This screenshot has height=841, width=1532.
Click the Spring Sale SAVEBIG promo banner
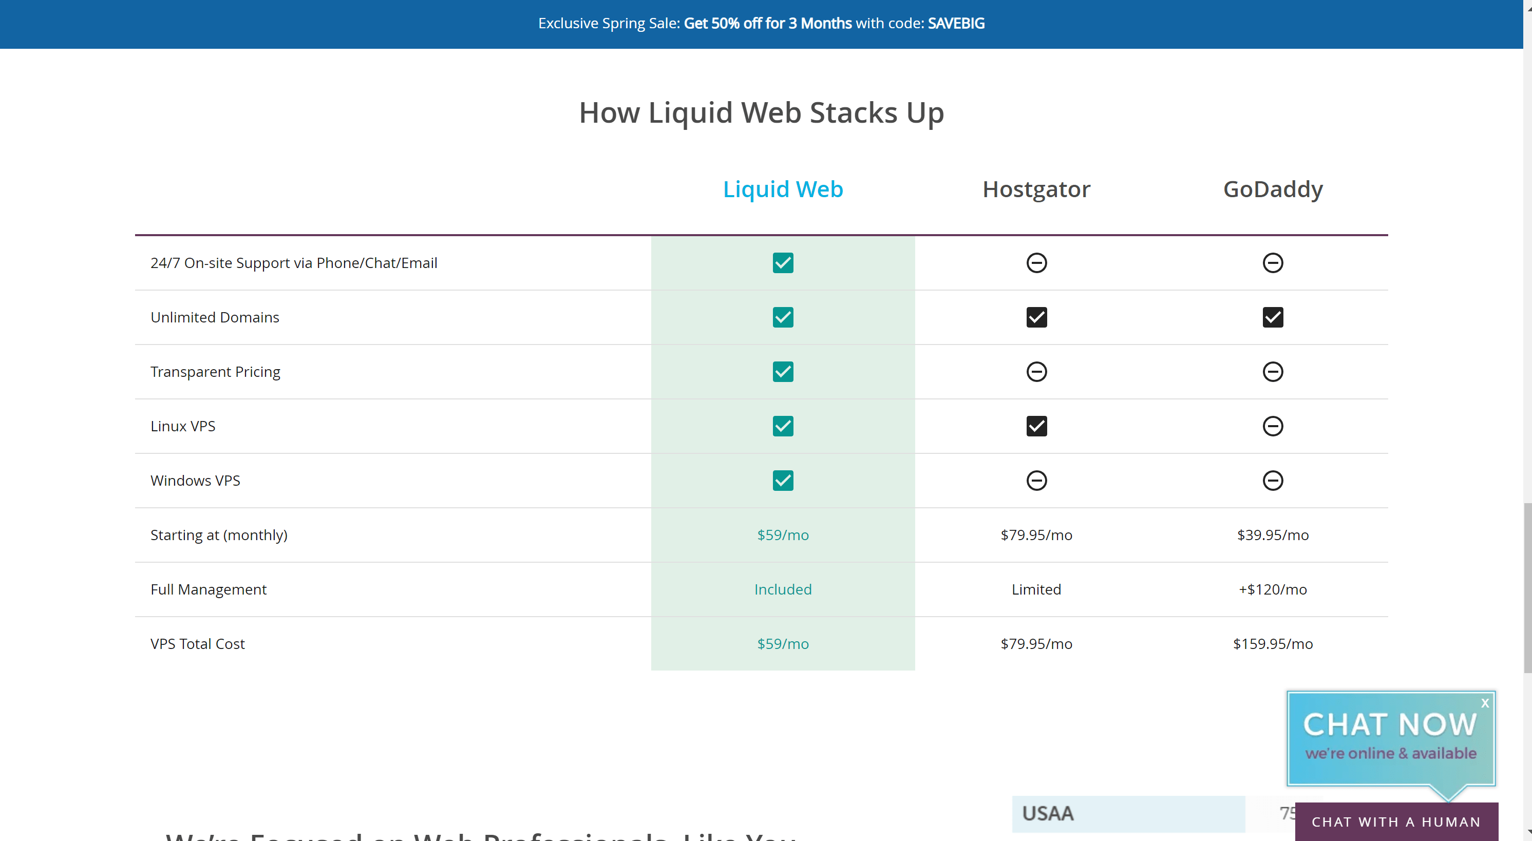pos(761,24)
